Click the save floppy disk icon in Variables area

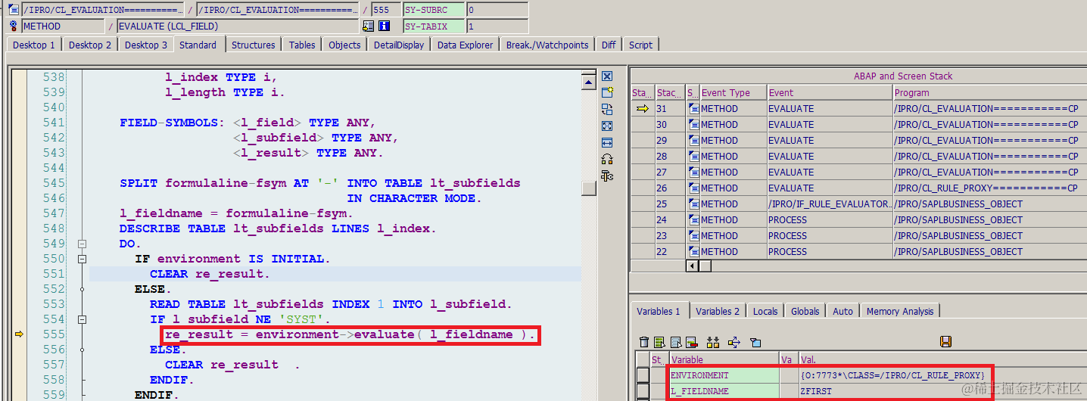pos(945,342)
